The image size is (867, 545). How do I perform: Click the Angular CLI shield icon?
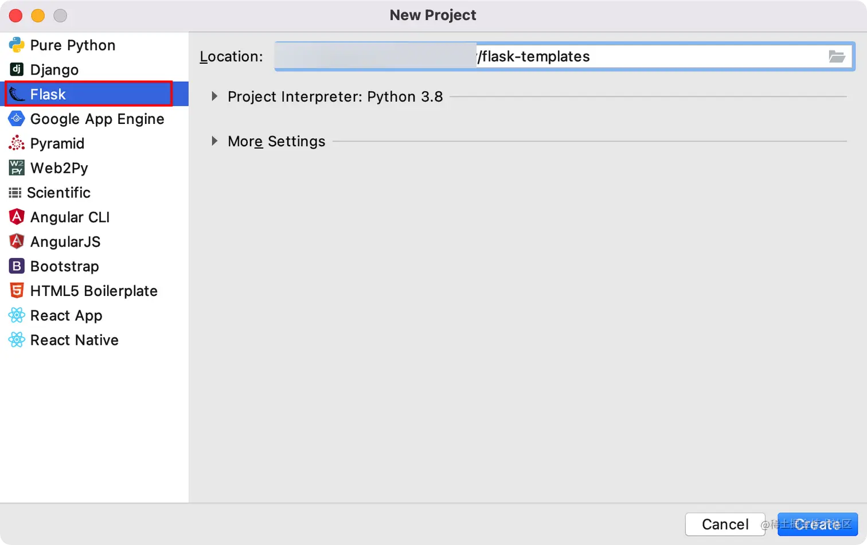point(17,217)
